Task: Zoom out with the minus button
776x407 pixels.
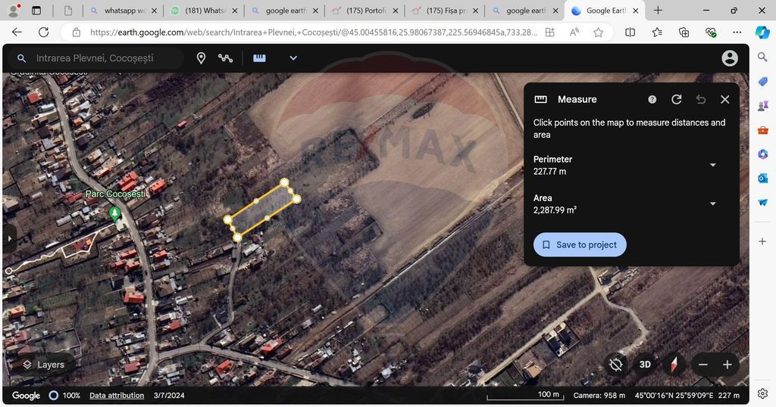Action: click(703, 365)
